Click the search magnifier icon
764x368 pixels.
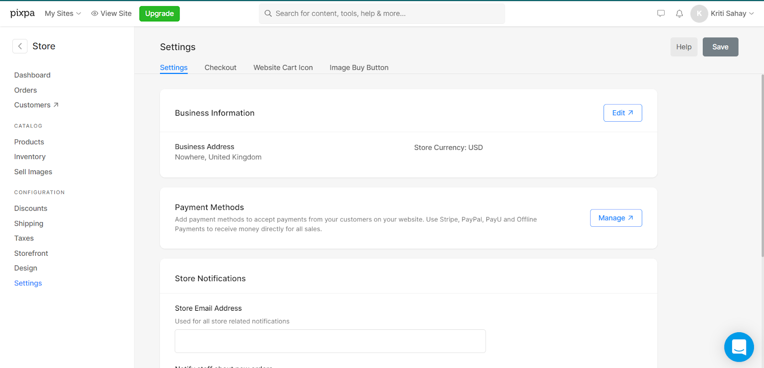point(268,13)
